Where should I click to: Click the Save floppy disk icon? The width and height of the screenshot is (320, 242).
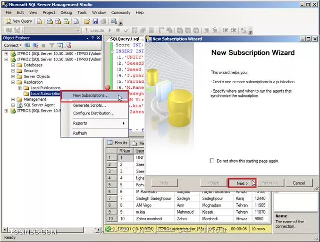[x=95, y=21]
